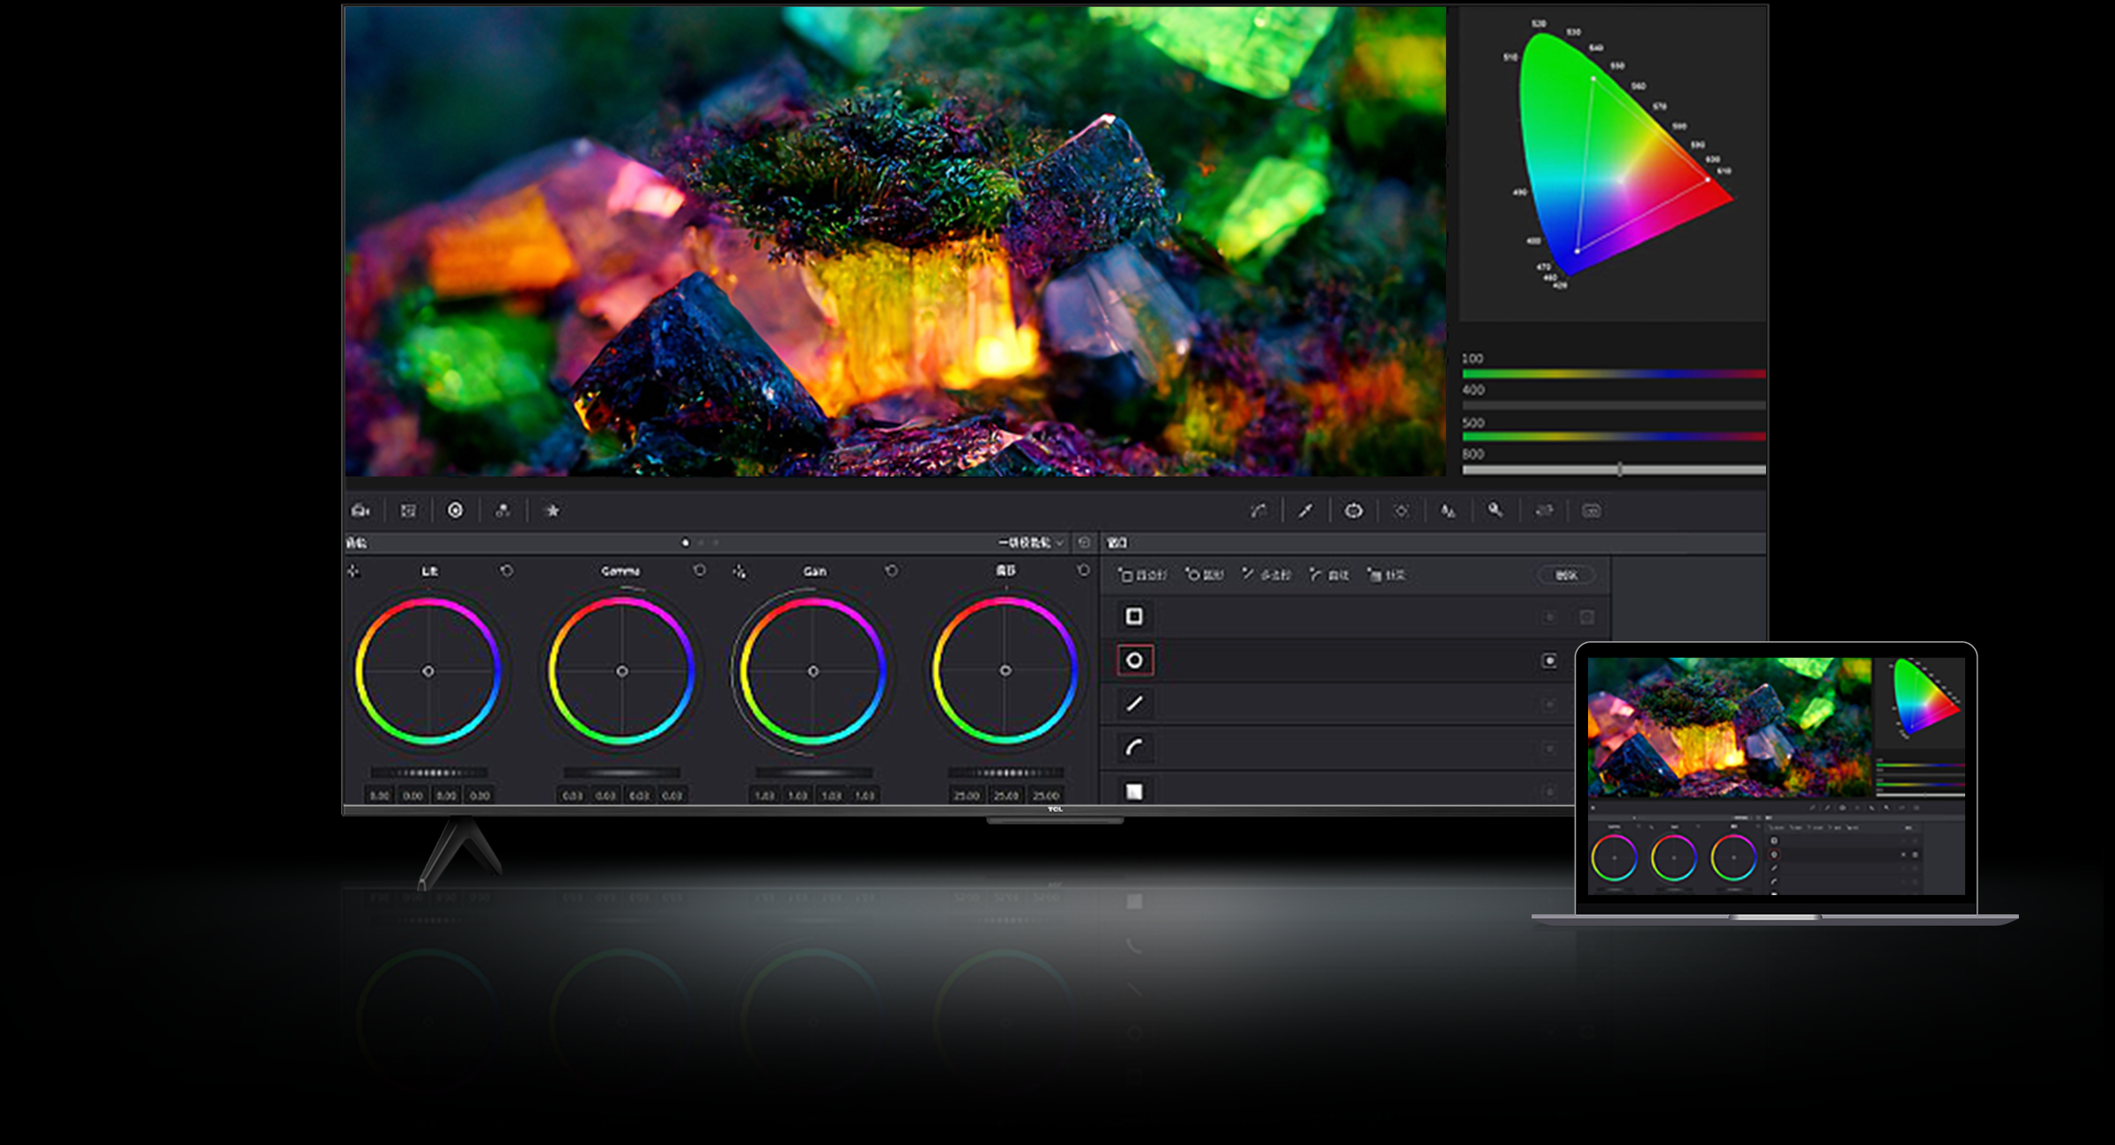Open the Curves palette icon
The width and height of the screenshot is (2115, 1145).
[x=1258, y=511]
